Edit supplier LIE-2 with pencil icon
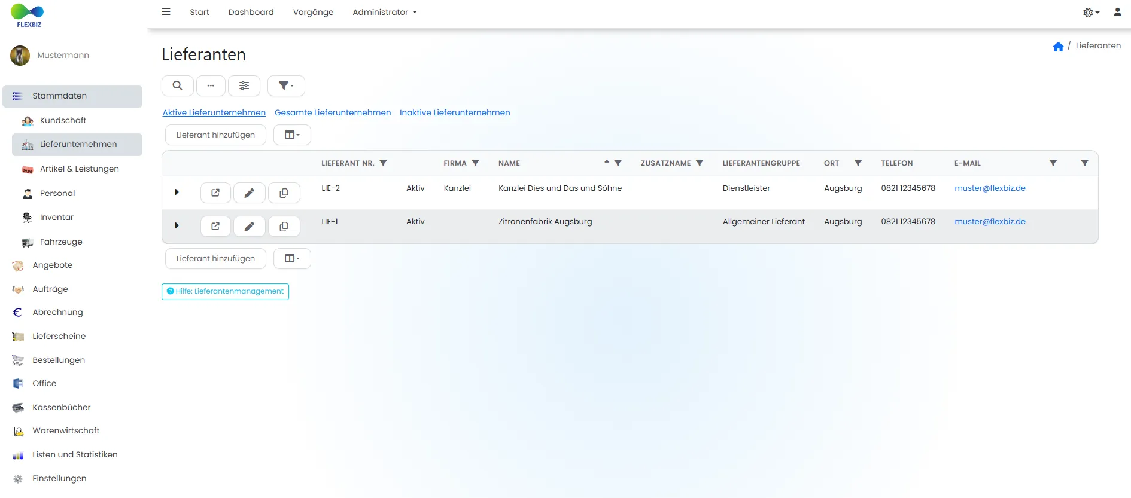 [249, 193]
